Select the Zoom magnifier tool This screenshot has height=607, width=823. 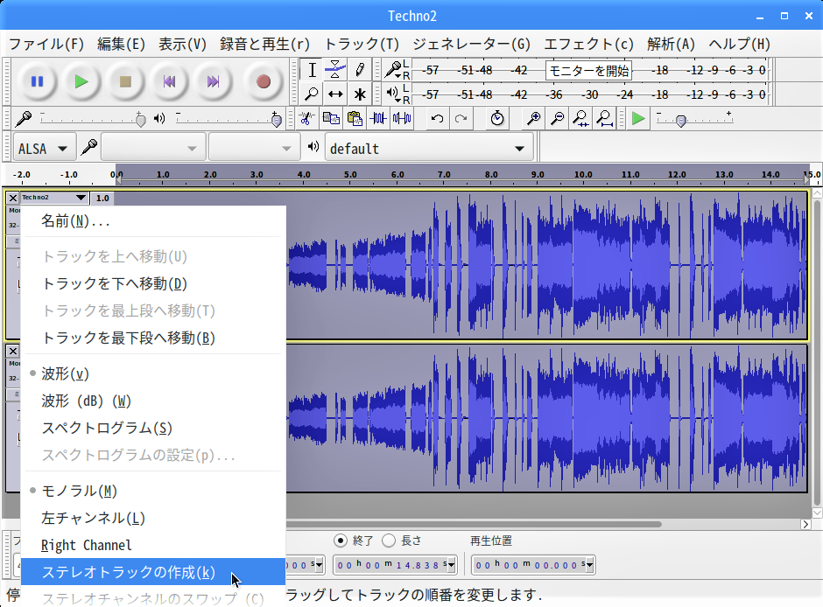(311, 94)
